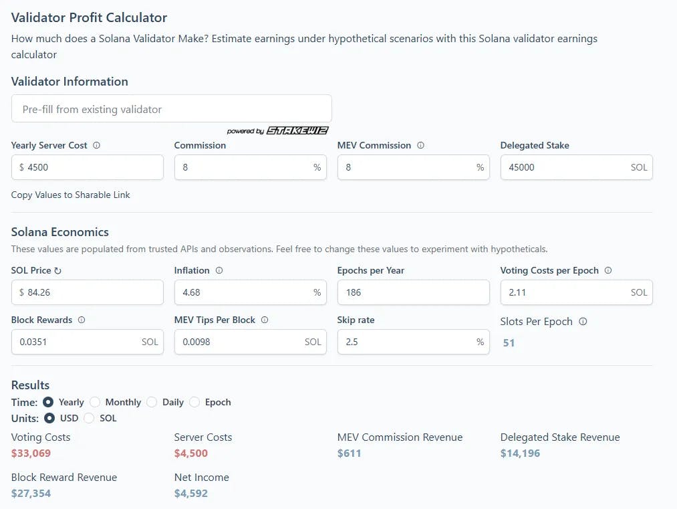Select the Delegated Stake input field
Screen dimensions: 677x509
tap(576, 167)
